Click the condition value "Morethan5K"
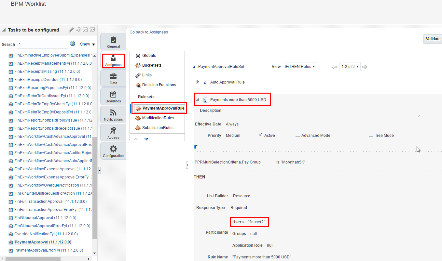The image size is (442, 261). (293, 162)
